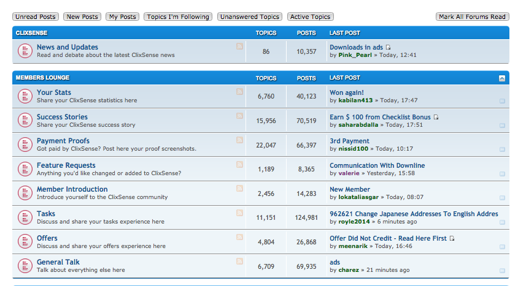This screenshot has height=286, width=518.
Task: Click the small icon at the Feature Requests row end
Action: [502, 174]
